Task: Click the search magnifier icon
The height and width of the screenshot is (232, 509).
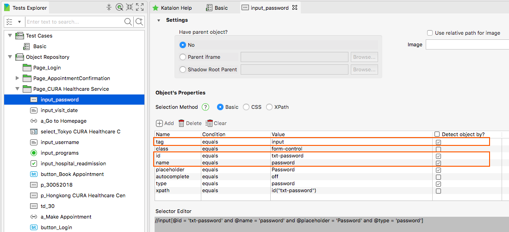Action: point(128,22)
